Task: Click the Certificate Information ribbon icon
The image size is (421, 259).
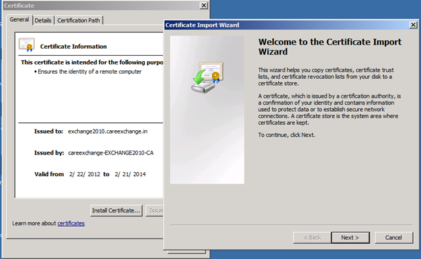Action: pos(26,45)
